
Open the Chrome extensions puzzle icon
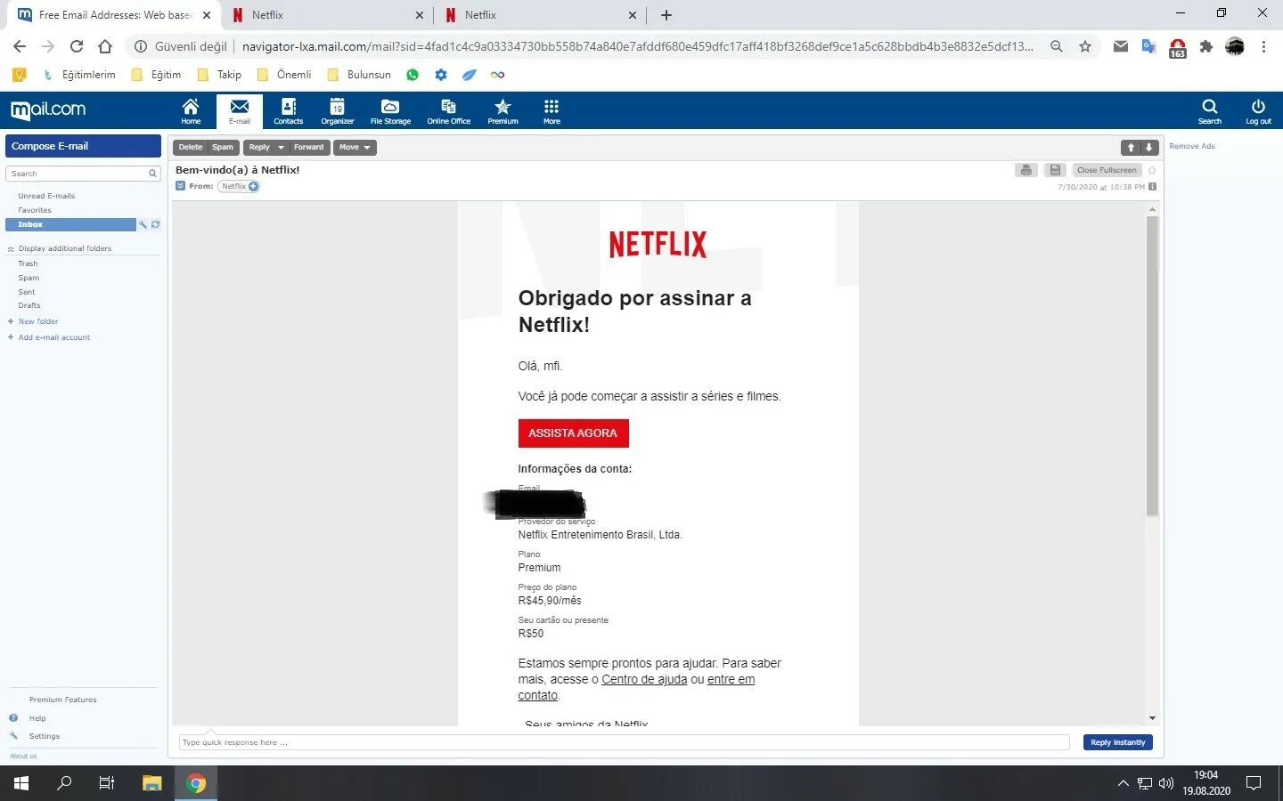1205,46
